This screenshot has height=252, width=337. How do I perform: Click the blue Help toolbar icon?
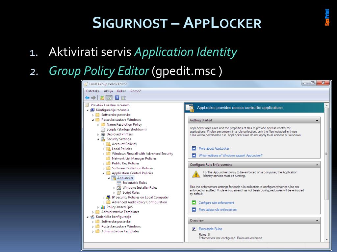pos(117,98)
